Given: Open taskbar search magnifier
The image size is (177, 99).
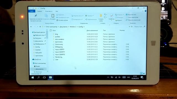Looking at the screenshot, I should pos(38,77).
